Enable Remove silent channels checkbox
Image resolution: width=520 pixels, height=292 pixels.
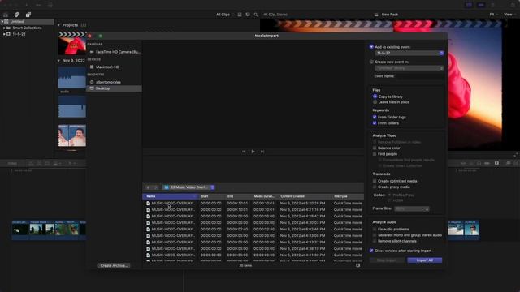pos(375,241)
